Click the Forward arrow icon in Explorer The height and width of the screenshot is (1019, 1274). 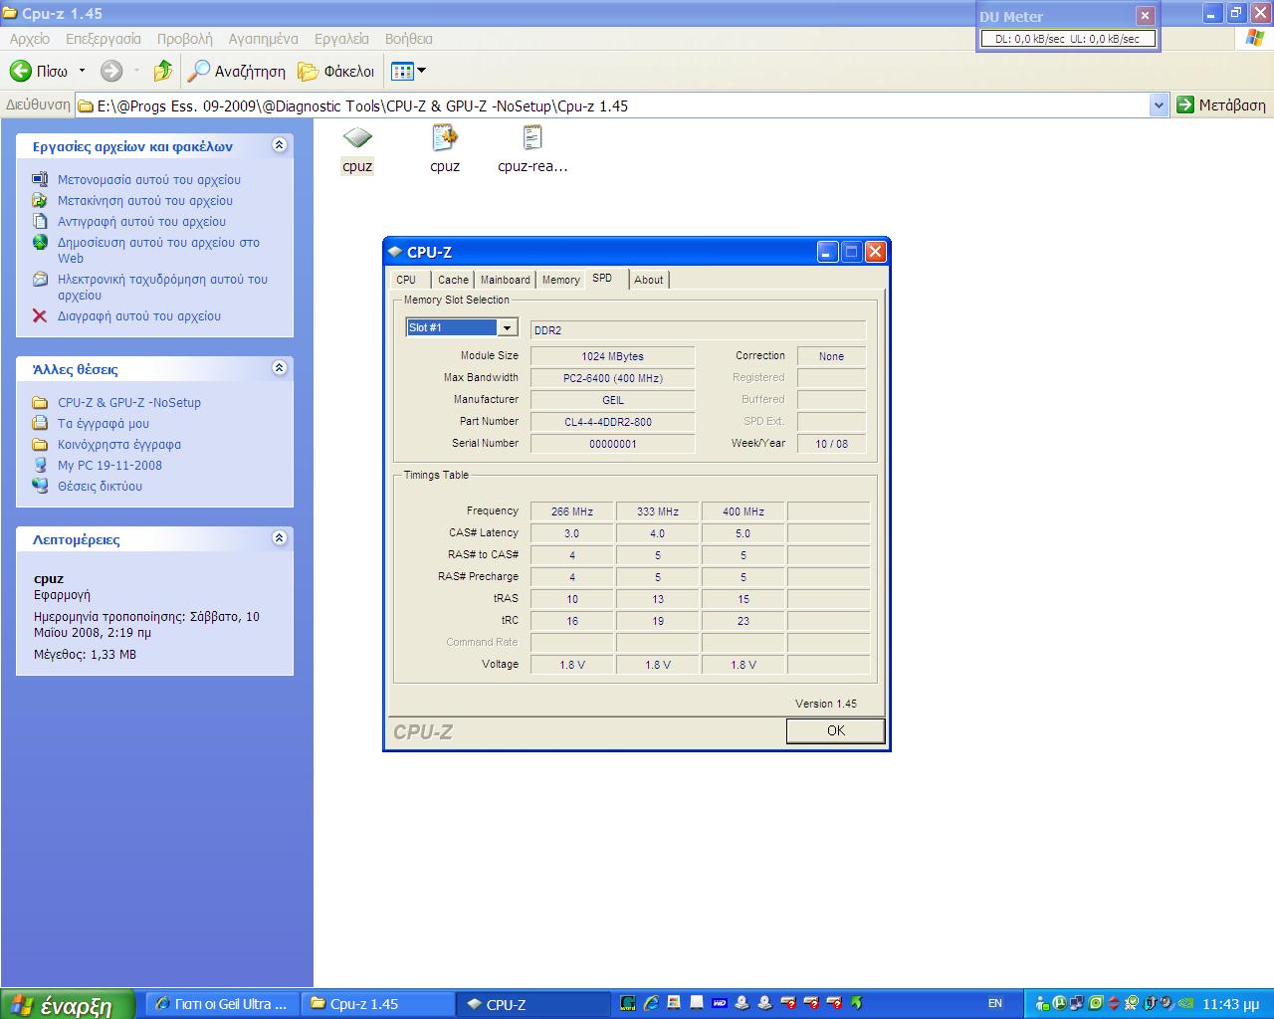point(111,71)
